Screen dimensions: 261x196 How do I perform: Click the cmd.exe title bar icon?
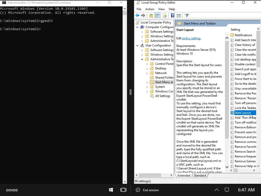click(x=4, y=3)
